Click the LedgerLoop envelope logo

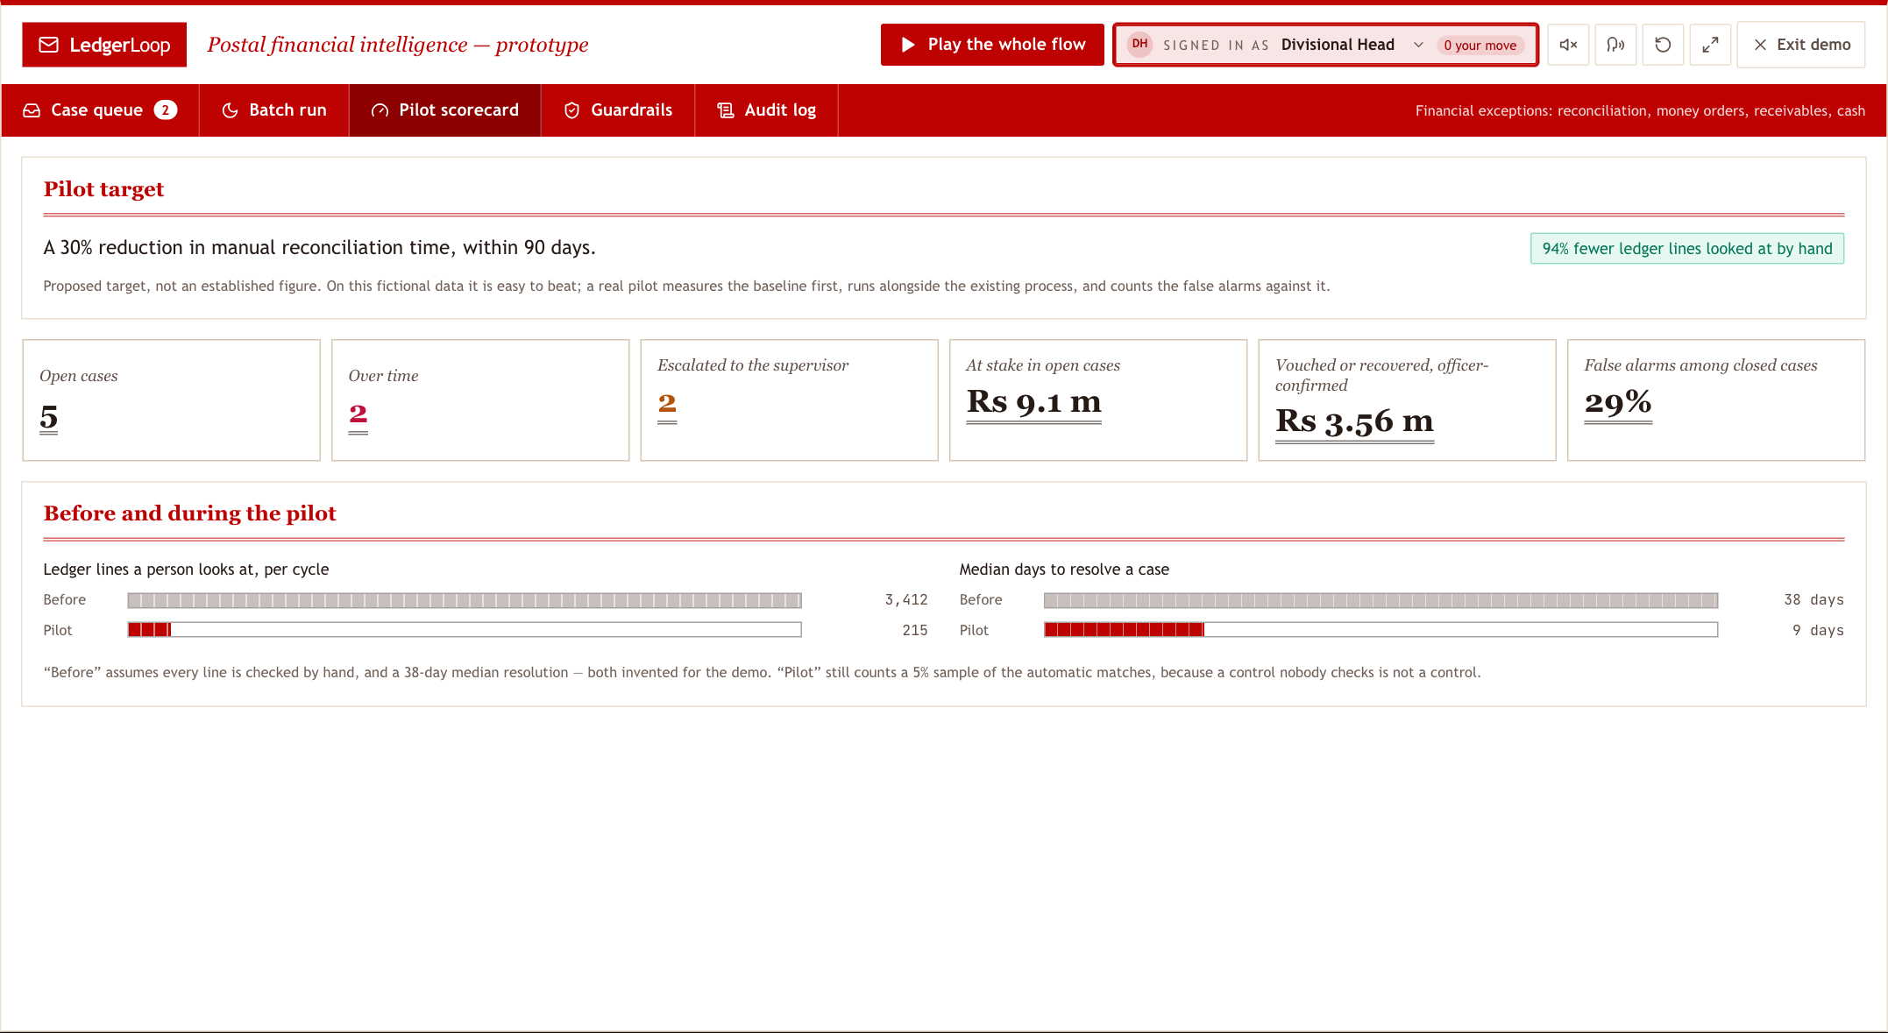(103, 45)
